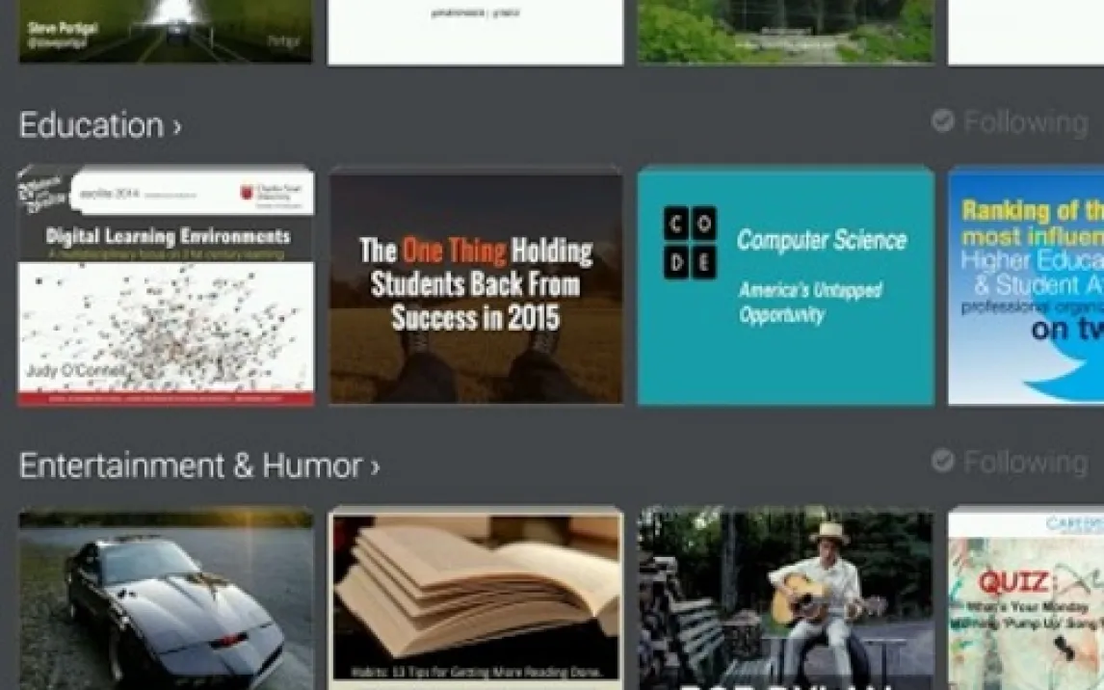1104x690 pixels.
Task: Open the Steve Portigal presentation thumbnail
Action: (166, 31)
